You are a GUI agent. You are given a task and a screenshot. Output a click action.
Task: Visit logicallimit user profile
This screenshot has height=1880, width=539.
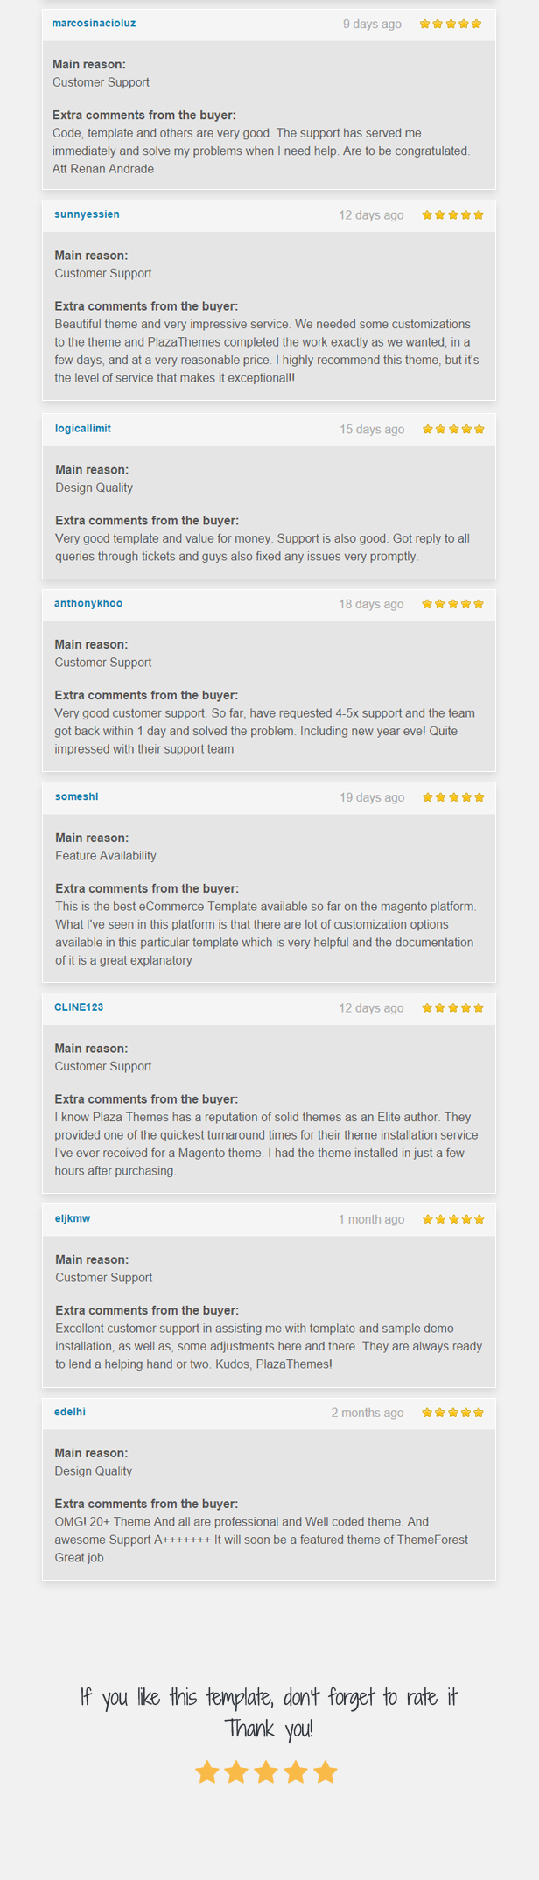click(x=83, y=429)
